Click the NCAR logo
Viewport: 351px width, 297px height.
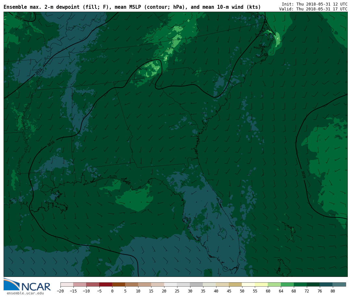pyautogui.click(x=27, y=285)
